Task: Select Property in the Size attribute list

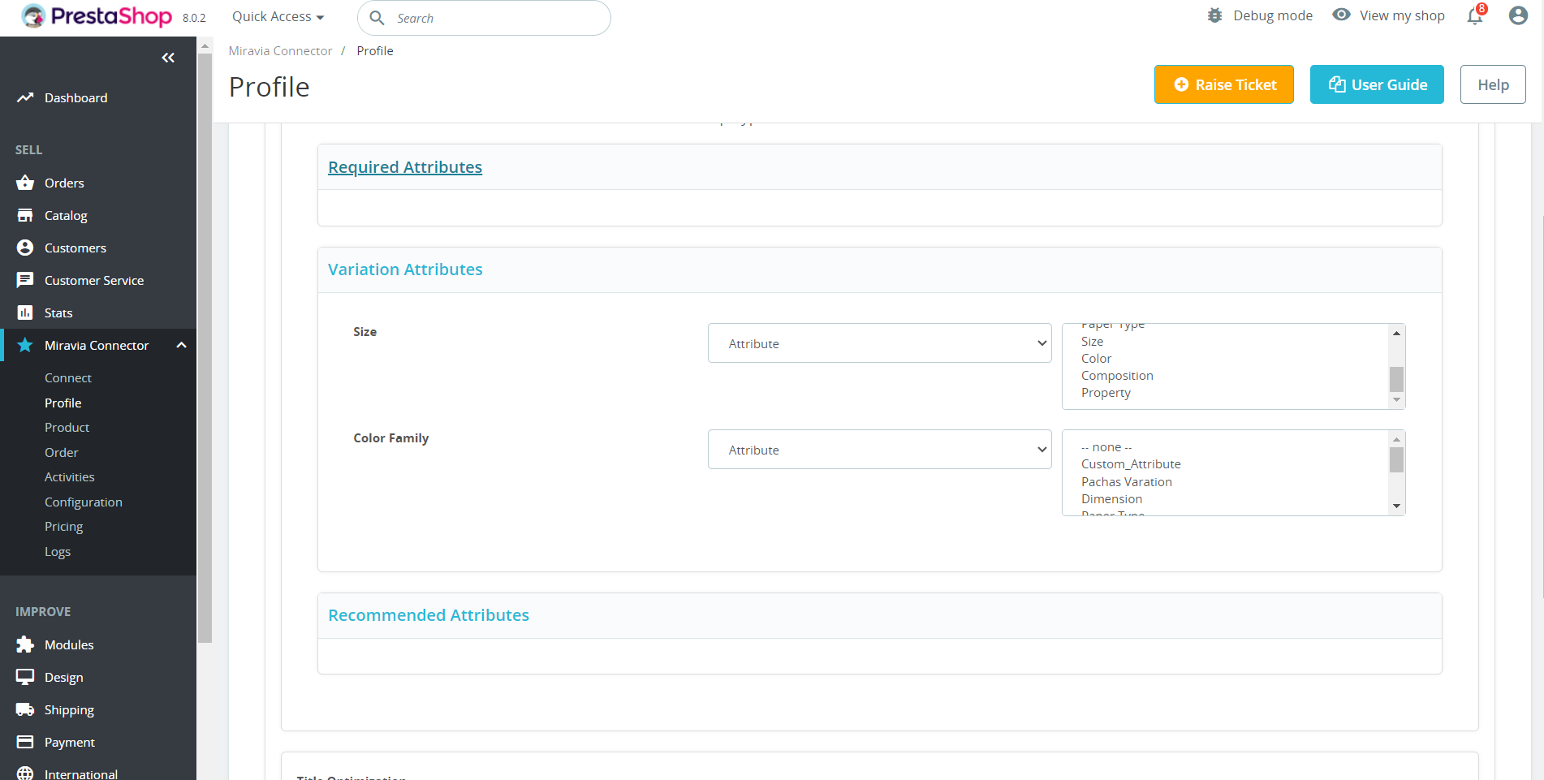Action: click(x=1106, y=393)
